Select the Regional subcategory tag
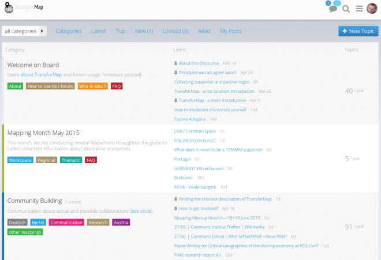 [x=46, y=160]
